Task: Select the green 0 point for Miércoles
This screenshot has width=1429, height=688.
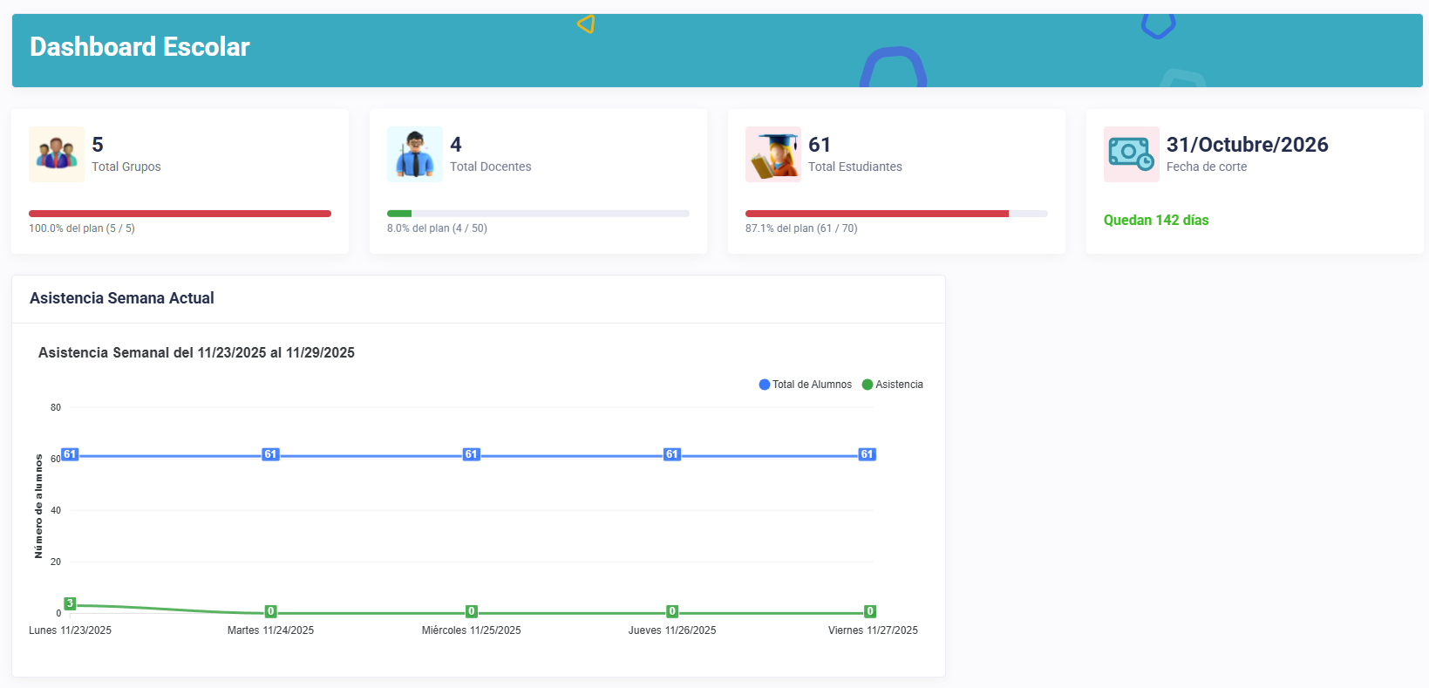Action: (x=471, y=612)
